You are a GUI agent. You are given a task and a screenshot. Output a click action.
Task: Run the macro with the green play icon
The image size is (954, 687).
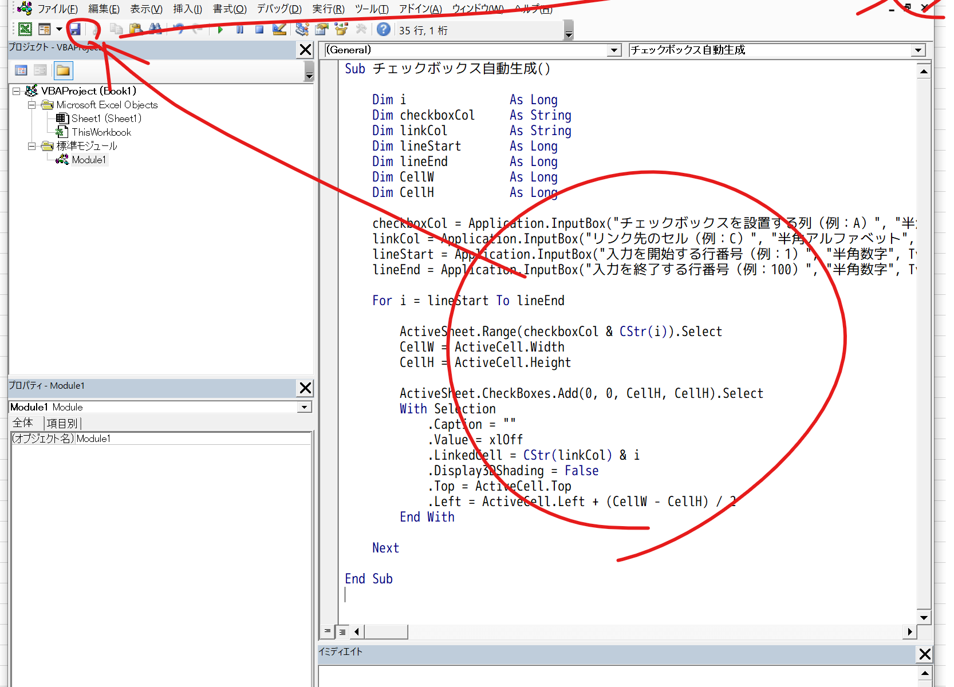[220, 30]
